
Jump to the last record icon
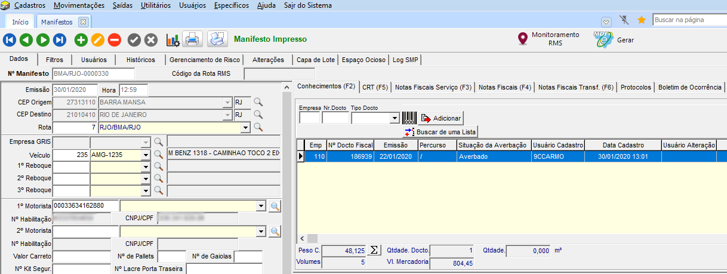pyautogui.click(x=59, y=40)
